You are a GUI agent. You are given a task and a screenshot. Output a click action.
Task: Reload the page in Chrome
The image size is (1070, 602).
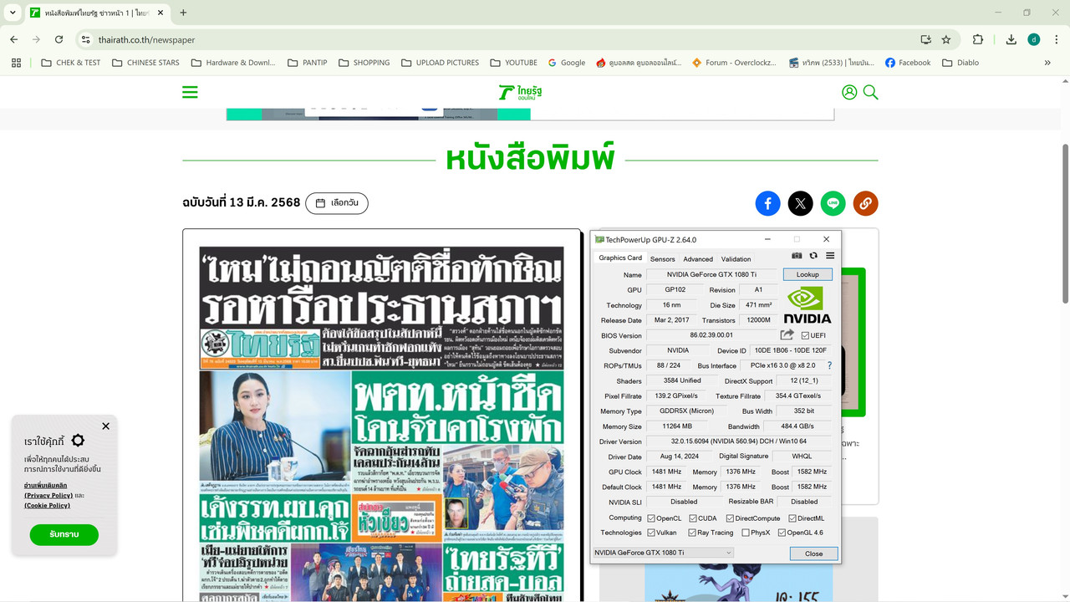click(x=59, y=39)
